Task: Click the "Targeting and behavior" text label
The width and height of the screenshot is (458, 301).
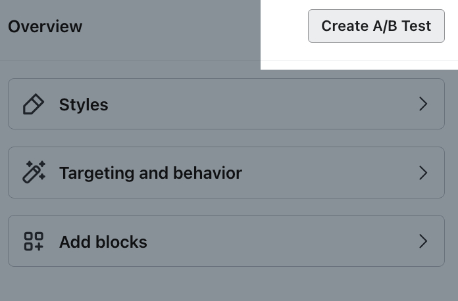Action: click(x=151, y=173)
